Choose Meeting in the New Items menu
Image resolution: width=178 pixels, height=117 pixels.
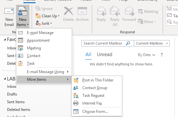[44, 48]
